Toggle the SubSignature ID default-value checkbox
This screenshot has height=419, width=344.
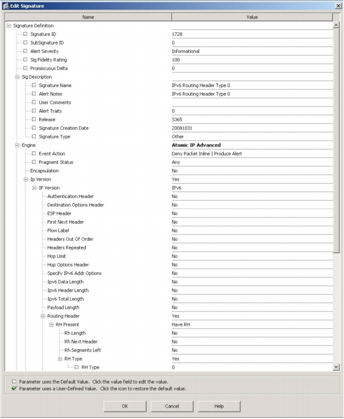[x=25, y=43]
